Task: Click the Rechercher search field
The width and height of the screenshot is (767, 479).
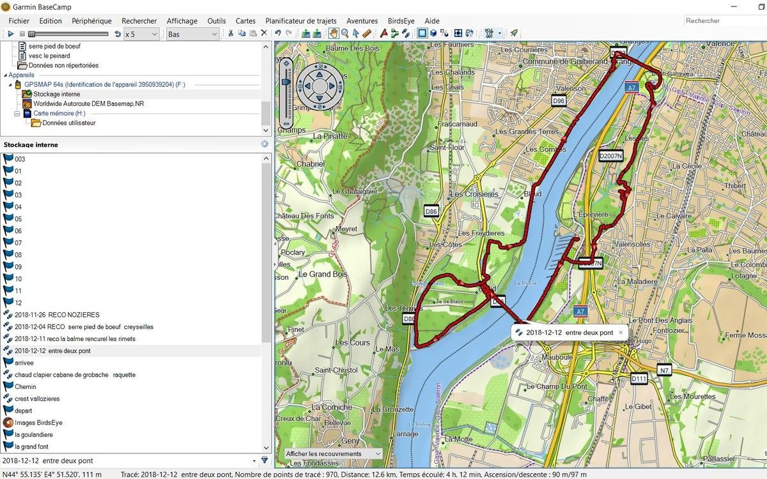Action: pyautogui.click(x=724, y=21)
